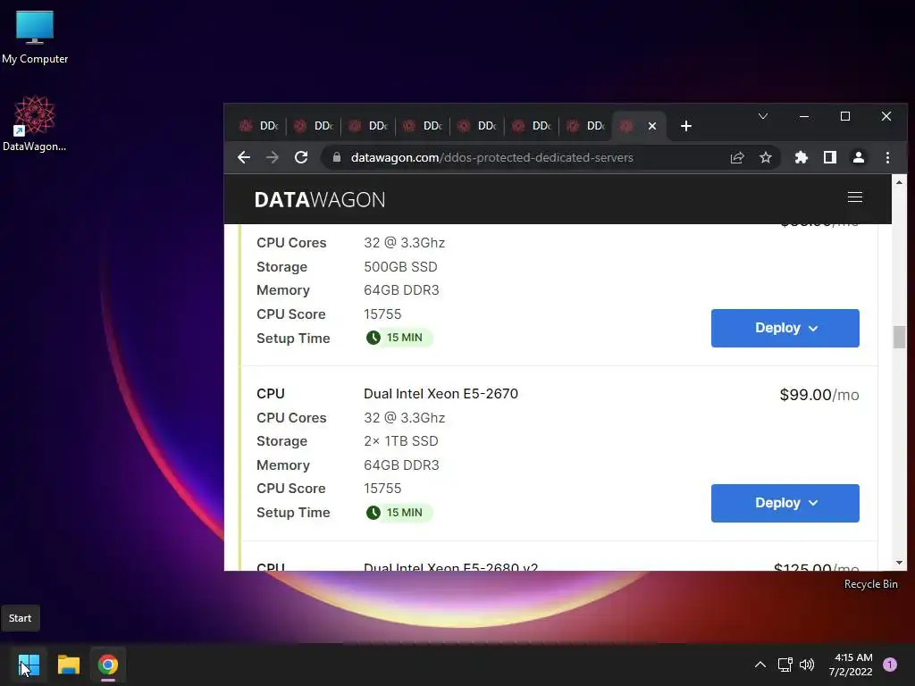Deploy the 500GB SSD server
This screenshot has height=686, width=915.
point(785,328)
